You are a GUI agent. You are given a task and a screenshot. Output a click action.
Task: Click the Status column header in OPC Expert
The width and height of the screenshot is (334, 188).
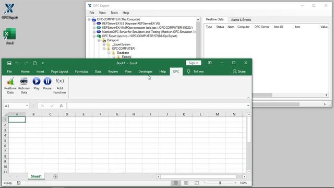220,27
